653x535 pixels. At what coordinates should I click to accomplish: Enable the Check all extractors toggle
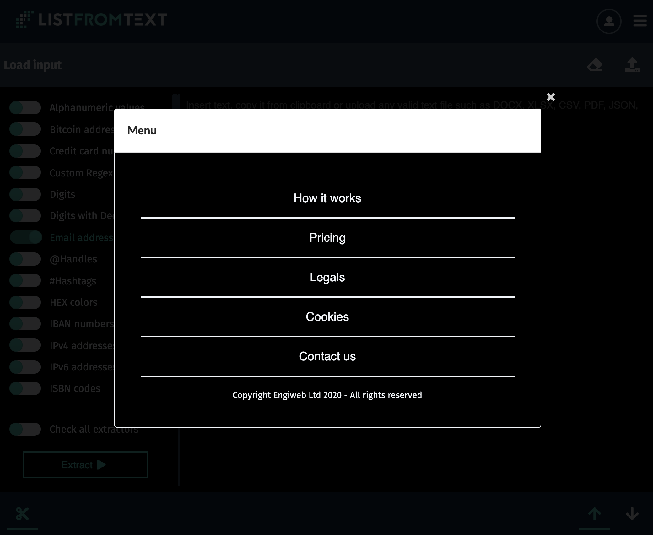[x=25, y=429]
